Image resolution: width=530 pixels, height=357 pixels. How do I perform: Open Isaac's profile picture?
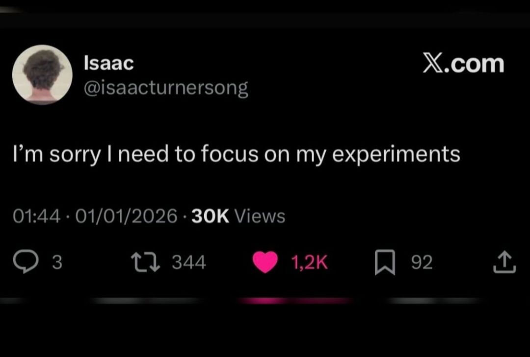[42, 75]
